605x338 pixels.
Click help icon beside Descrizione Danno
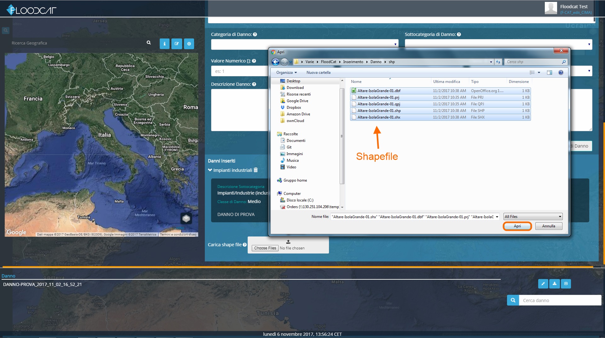(x=254, y=84)
